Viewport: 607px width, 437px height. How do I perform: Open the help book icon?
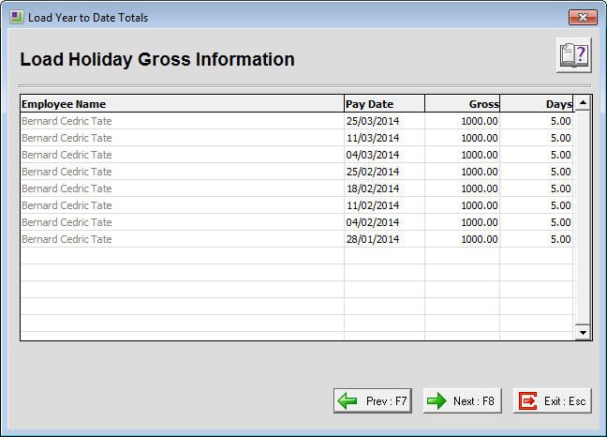pos(573,55)
